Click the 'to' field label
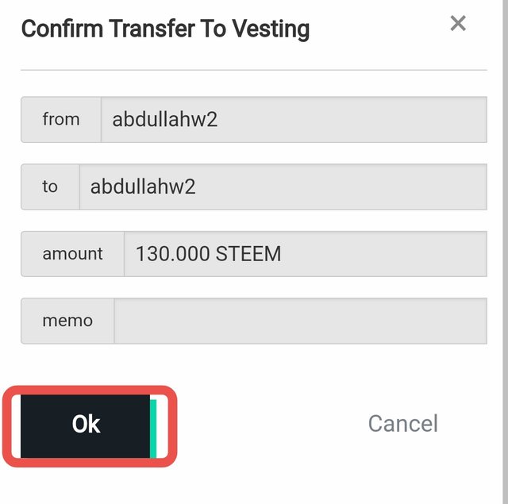Image resolution: width=508 pixels, height=504 pixels. click(x=50, y=187)
